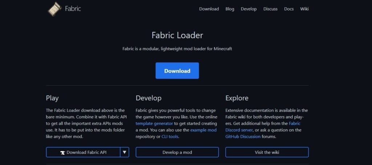The width and height of the screenshot is (372, 165).
Task: Select Develop in the top navigation
Action: 248,9
